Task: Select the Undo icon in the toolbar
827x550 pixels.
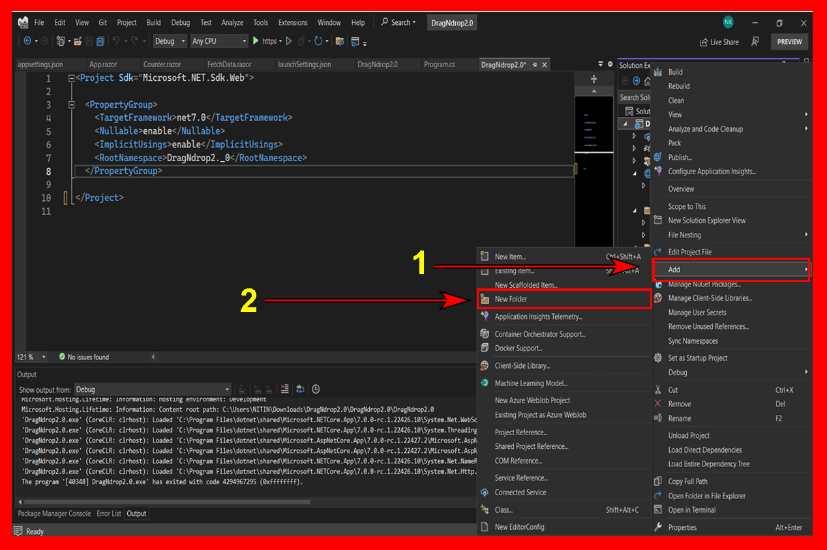Action: (x=116, y=40)
